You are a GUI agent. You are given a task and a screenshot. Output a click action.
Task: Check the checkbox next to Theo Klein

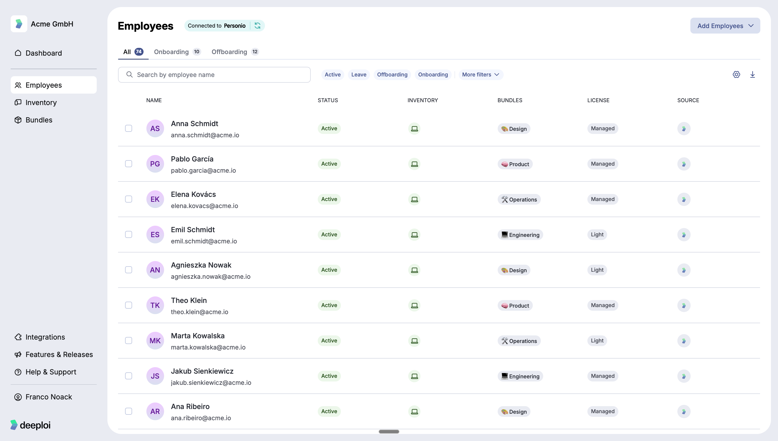128,305
